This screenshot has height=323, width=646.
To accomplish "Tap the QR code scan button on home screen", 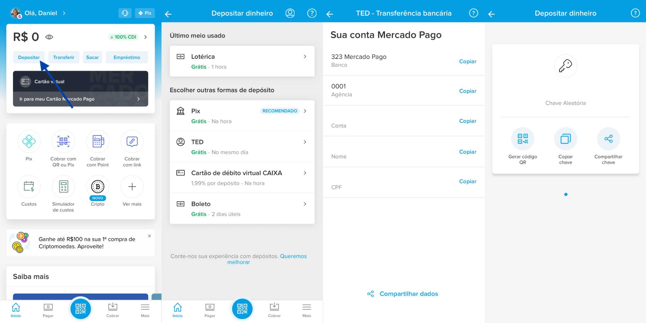I will 81,309.
